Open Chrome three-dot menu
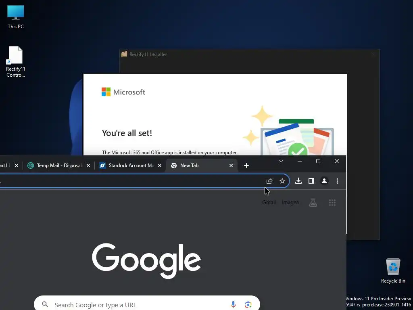Viewport: 413px width, 310px height. [337, 181]
